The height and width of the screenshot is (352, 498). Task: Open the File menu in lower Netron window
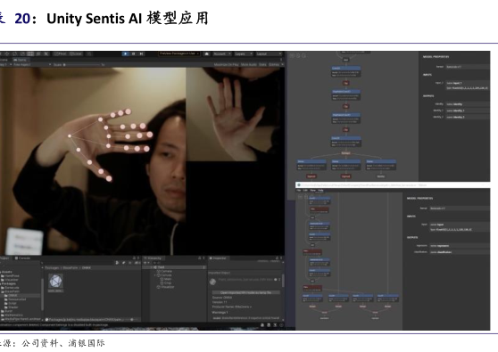299,191
